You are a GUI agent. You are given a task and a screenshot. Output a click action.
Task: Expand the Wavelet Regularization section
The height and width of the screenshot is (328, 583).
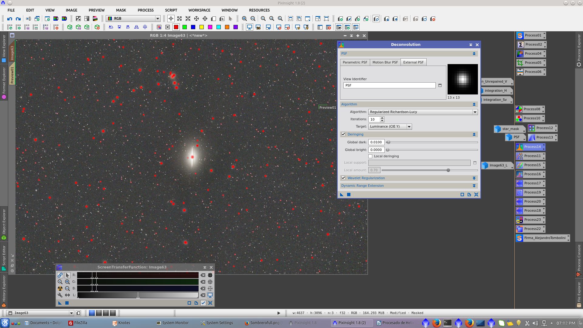point(474,178)
